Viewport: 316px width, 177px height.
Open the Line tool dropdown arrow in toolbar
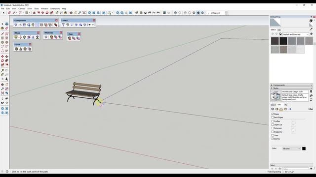(x=16, y=13)
